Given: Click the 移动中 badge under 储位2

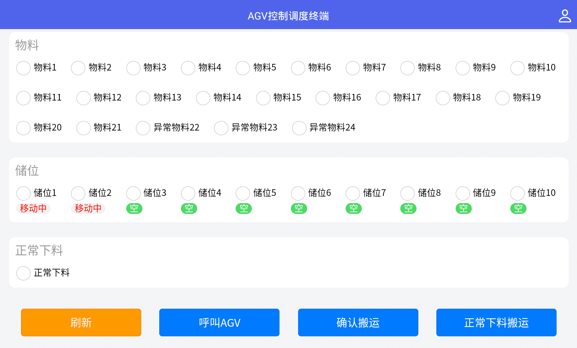Looking at the screenshot, I should (88, 208).
